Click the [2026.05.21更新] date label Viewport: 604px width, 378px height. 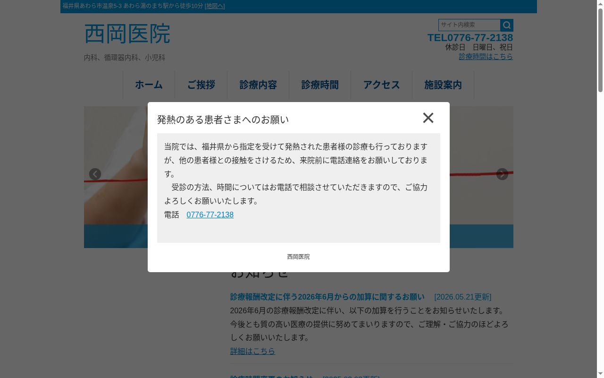462,297
